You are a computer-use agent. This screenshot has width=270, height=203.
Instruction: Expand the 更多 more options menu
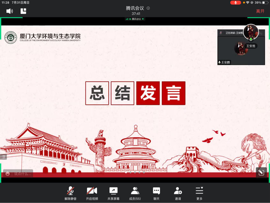tap(199, 194)
